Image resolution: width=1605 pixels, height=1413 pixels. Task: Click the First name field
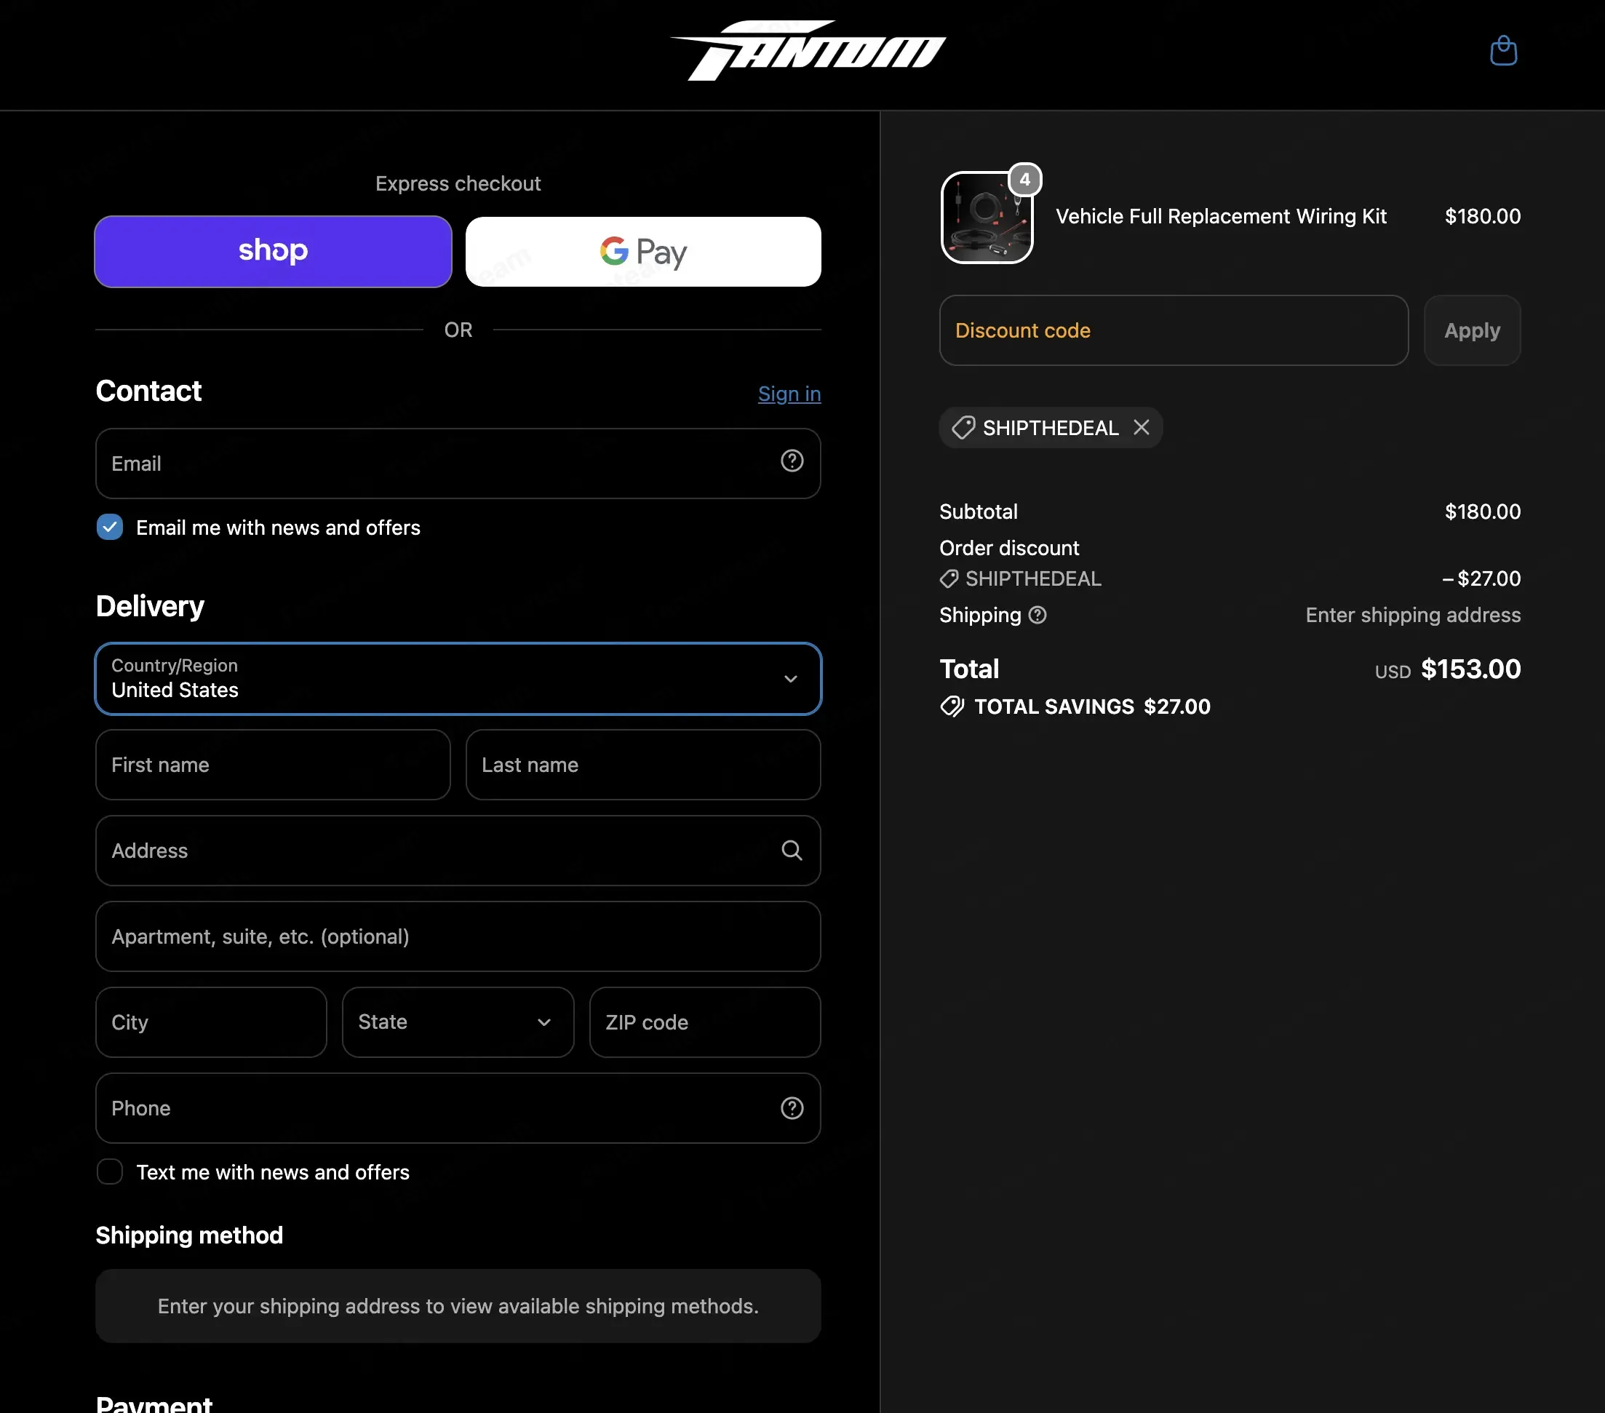(x=273, y=764)
